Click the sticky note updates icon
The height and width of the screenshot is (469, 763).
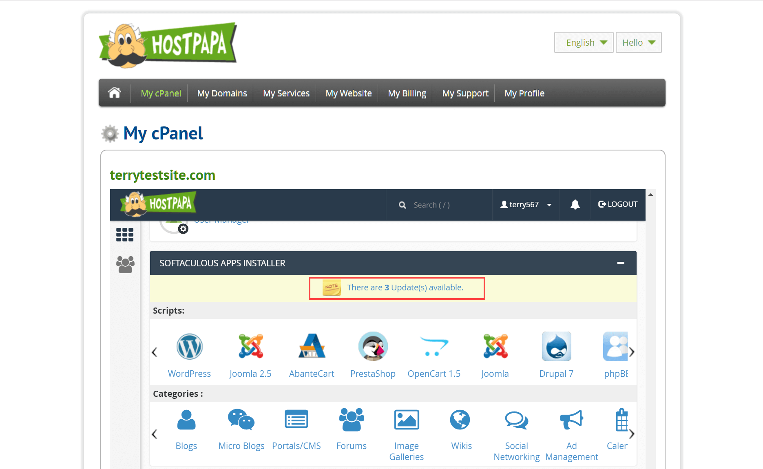point(332,288)
